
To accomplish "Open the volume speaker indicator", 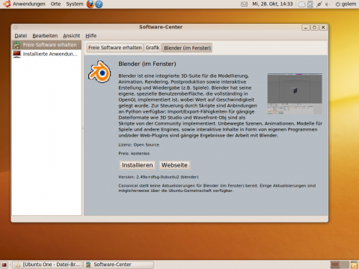I will (x=328, y=4).
